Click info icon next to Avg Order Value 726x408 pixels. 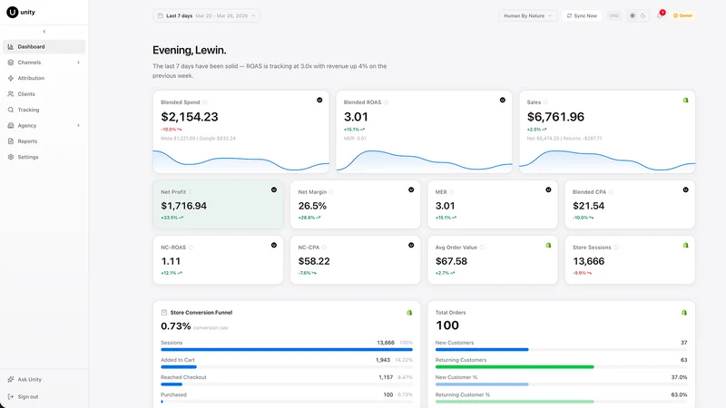[x=482, y=248]
